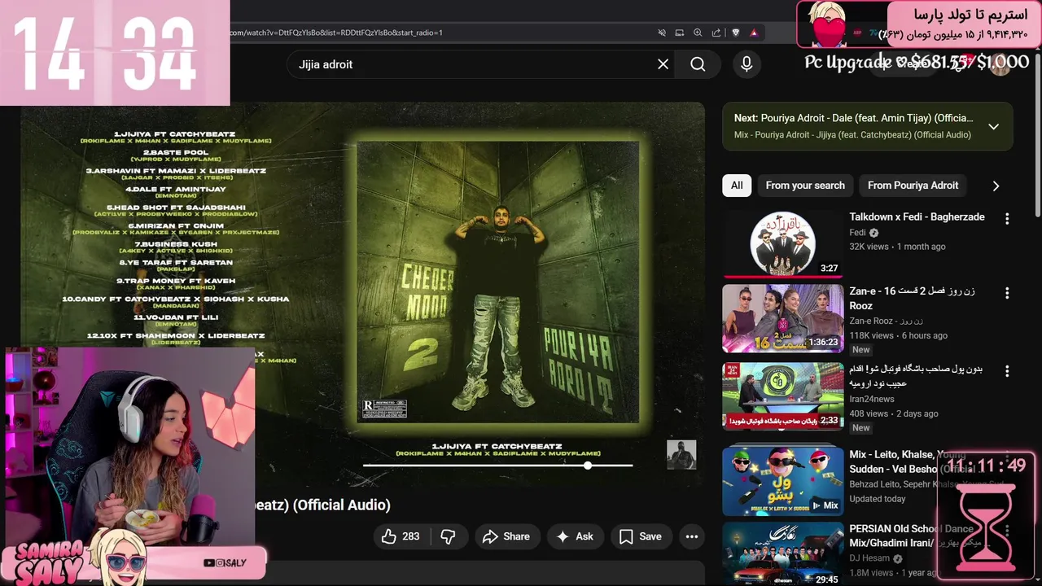This screenshot has height=586, width=1042.
Task: Open Talkdown x Fedi - Bagherzade video title
Action: coord(917,216)
